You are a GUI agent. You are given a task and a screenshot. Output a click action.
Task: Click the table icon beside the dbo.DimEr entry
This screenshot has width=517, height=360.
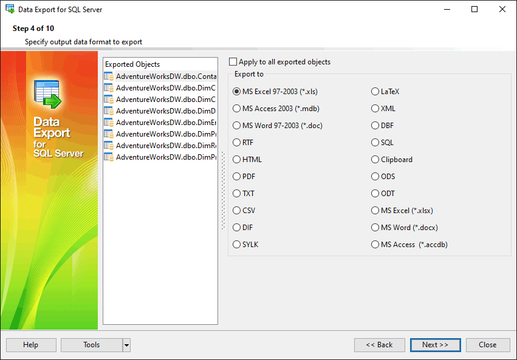109,123
